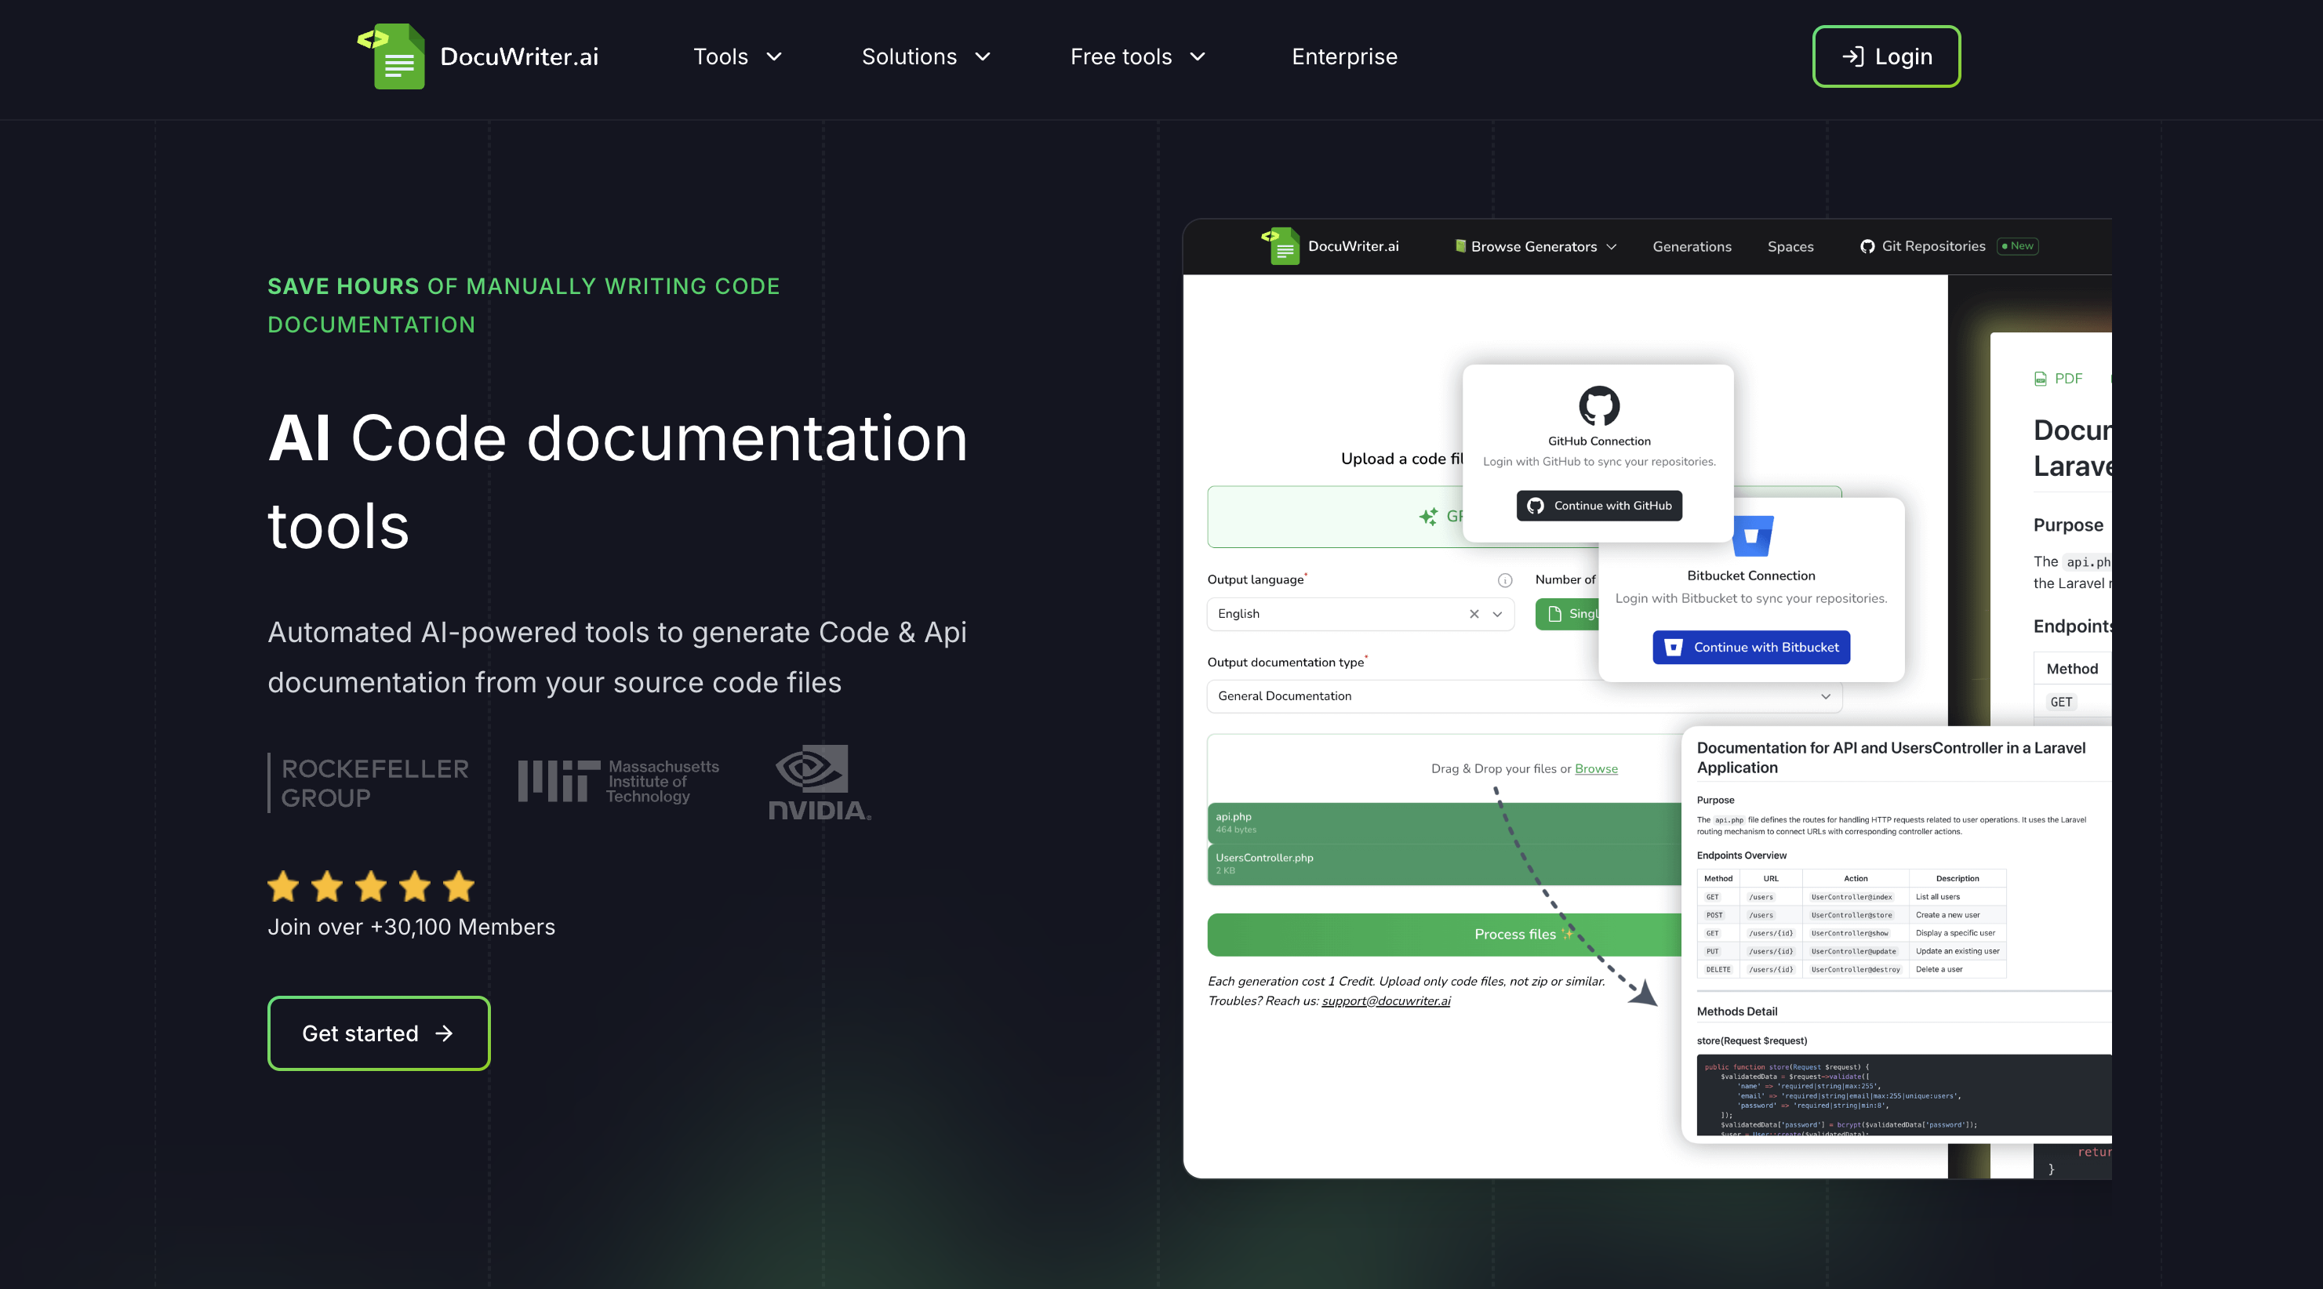Click the New badge
This screenshot has width=2323, height=1289.
[x=2018, y=246]
